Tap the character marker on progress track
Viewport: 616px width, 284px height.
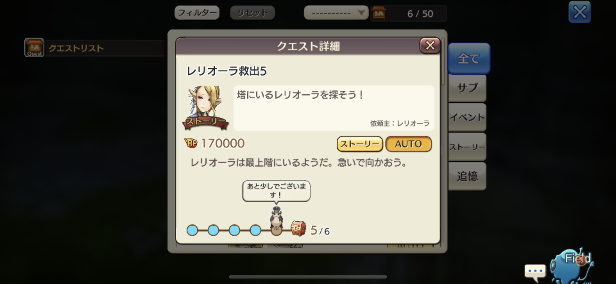(x=276, y=220)
